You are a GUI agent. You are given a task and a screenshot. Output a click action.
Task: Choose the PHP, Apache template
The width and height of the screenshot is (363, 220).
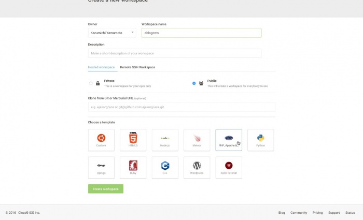coord(229,140)
